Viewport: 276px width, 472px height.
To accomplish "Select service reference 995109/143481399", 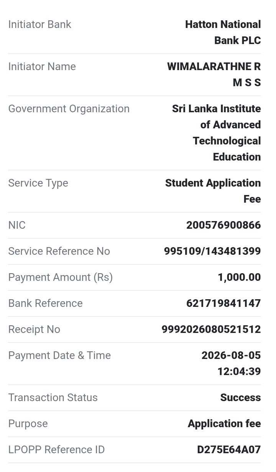I will tap(212, 251).
